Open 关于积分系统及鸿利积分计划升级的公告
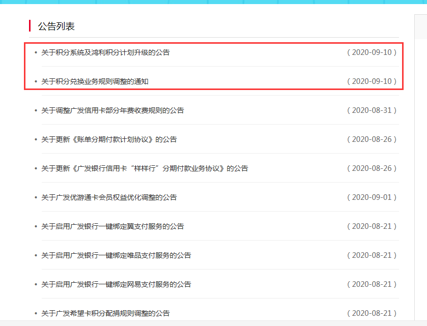 [x=105, y=52]
